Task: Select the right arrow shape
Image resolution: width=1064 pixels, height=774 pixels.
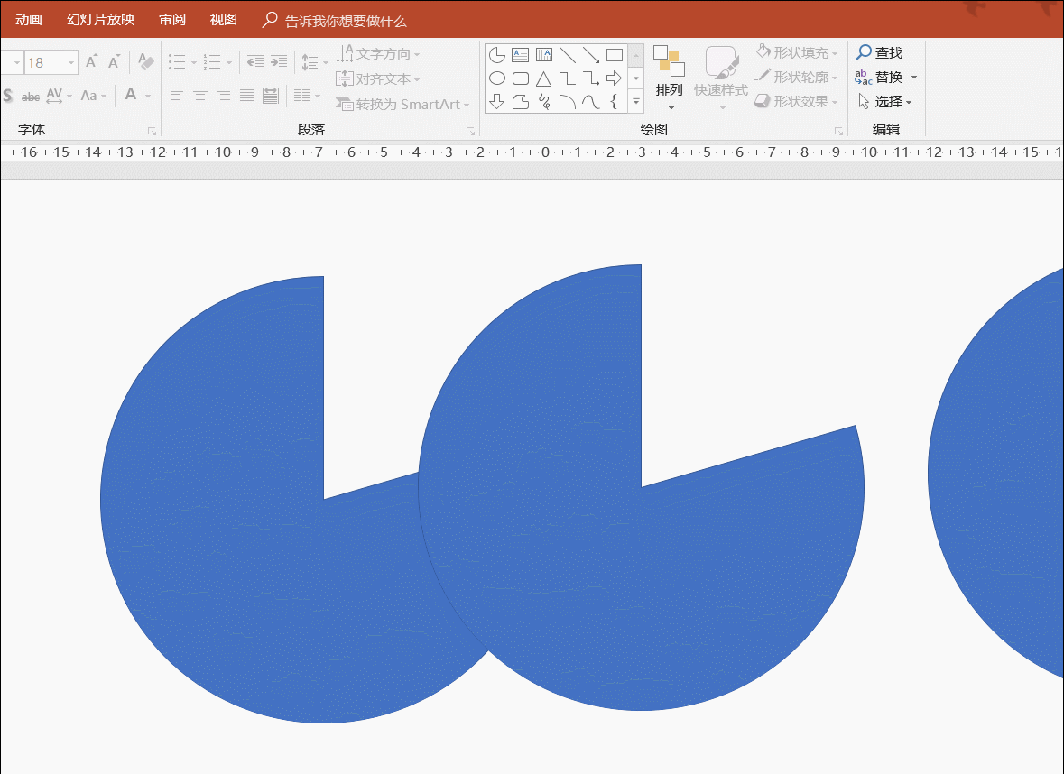Action: coord(615,78)
